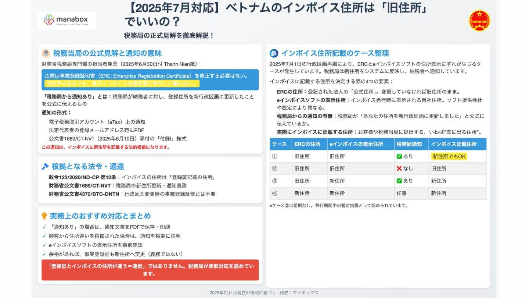This screenshot has width=529, height=298.
Task: Click 財務省公文書1689/CT-NVT reference in the laws section
Action: 80,185
